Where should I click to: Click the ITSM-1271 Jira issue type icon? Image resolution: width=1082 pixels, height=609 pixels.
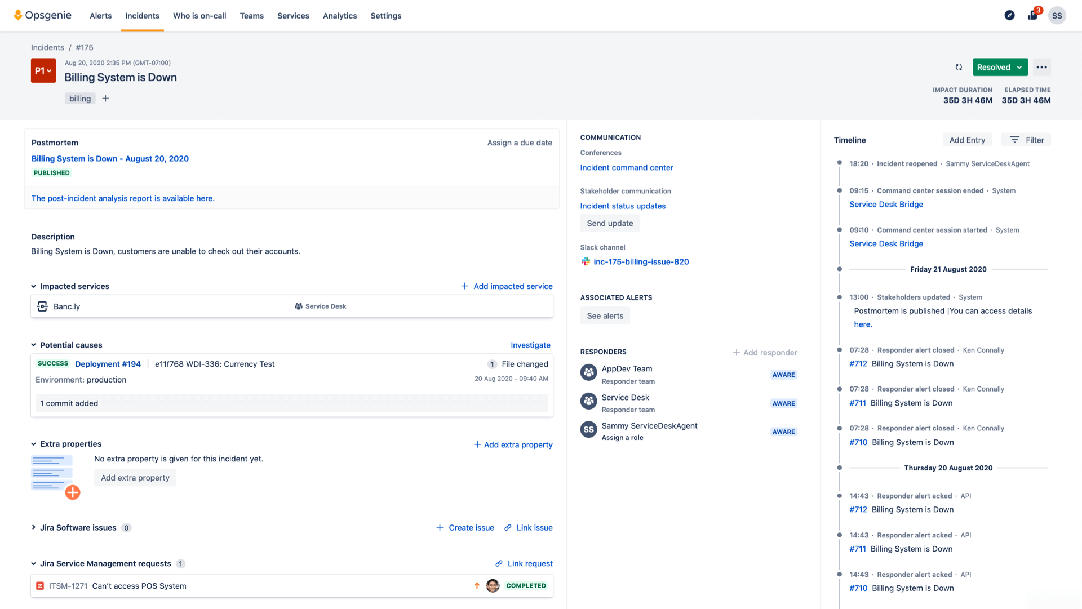(40, 586)
